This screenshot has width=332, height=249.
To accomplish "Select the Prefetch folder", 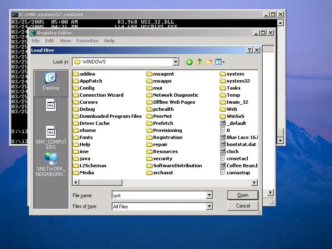I will point(160,123).
